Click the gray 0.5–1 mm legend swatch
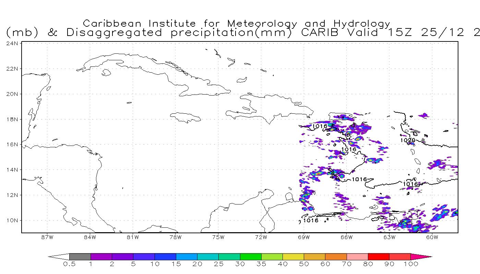Screen dimensions: 480x274 [x=80, y=257]
